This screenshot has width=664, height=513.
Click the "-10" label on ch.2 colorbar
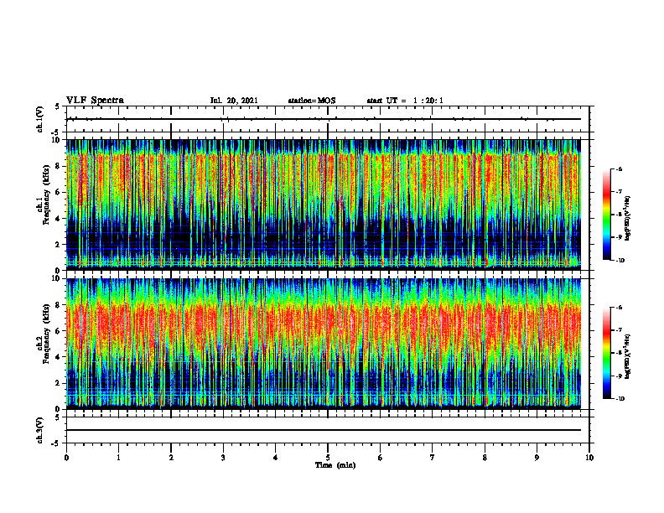[620, 399]
